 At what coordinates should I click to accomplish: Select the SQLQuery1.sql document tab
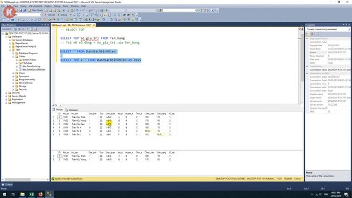click(71, 25)
